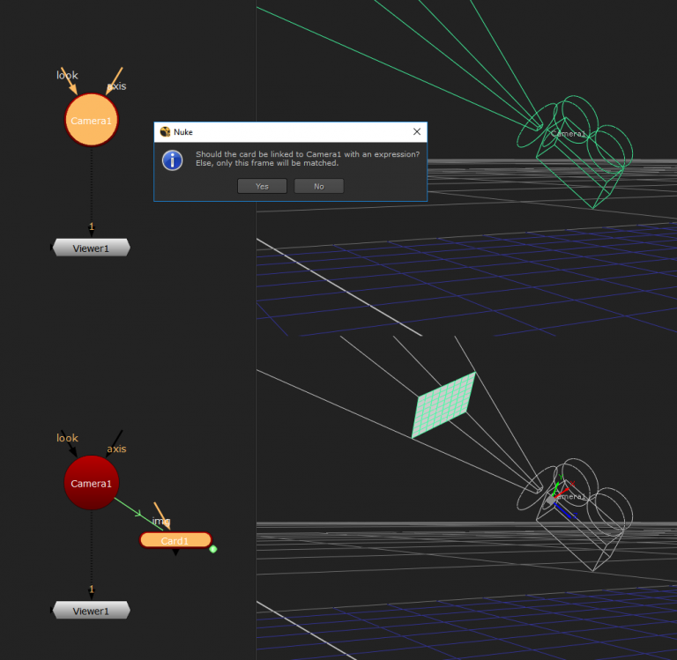
Task: Click the blue info icon in dialog
Action: pyautogui.click(x=173, y=159)
